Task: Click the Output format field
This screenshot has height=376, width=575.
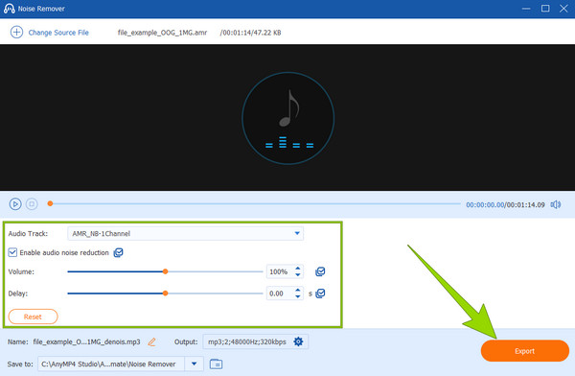Action: coord(255,341)
